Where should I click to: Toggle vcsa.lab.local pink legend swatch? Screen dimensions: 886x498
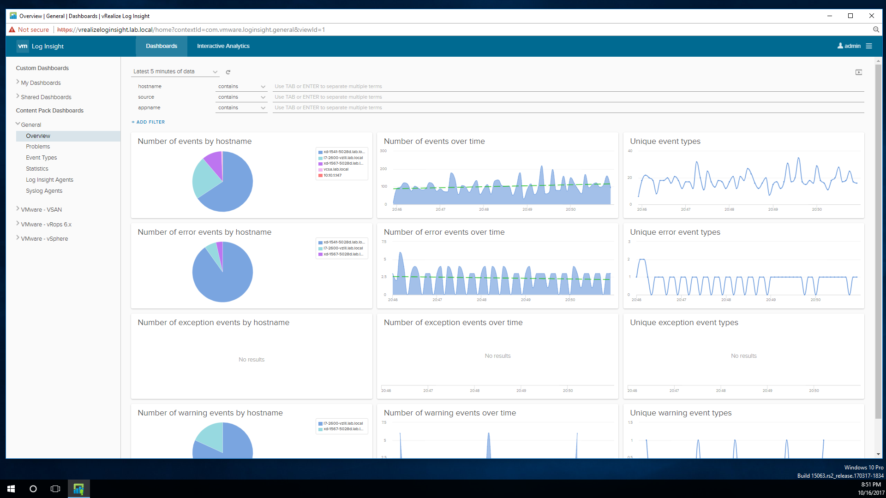point(320,170)
